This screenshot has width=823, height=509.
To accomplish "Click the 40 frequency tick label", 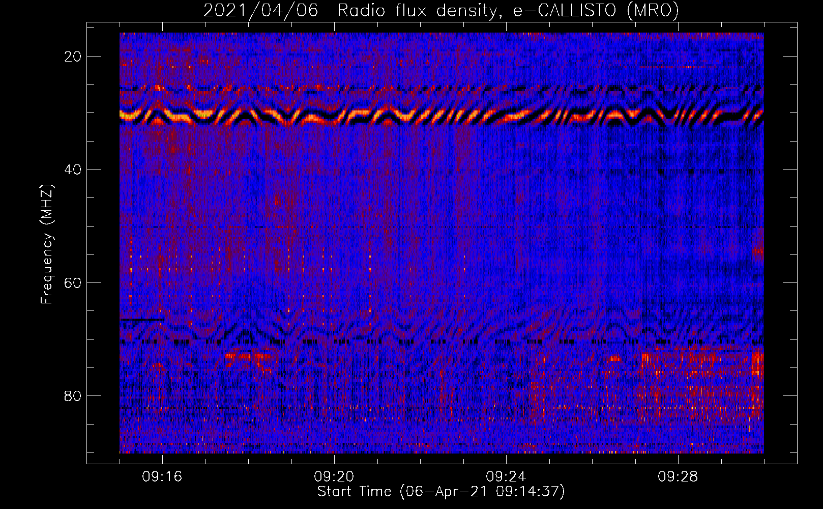I will (73, 169).
